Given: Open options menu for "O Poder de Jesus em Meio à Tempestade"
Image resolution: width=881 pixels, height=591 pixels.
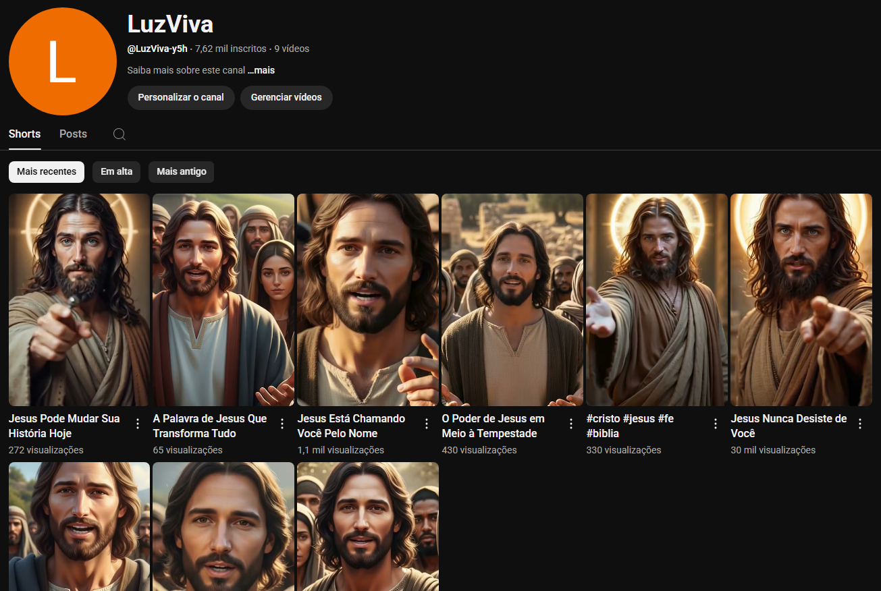Looking at the screenshot, I should click(x=571, y=424).
